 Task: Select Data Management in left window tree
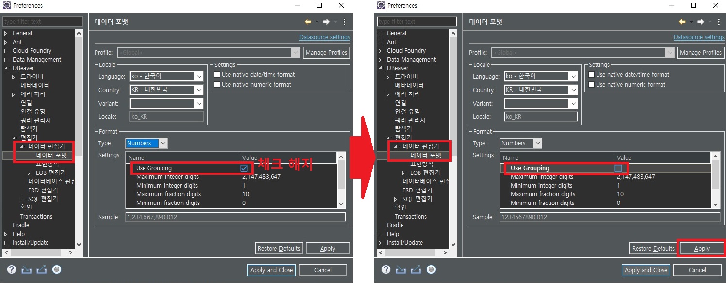coord(37,60)
